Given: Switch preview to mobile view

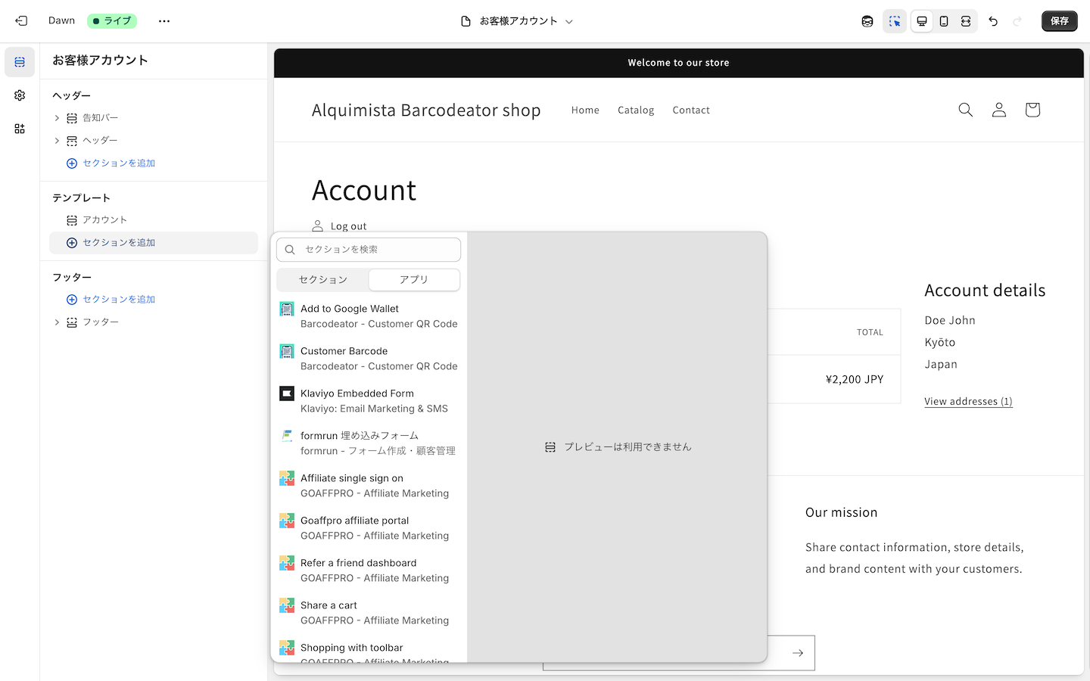Looking at the screenshot, I should pyautogui.click(x=944, y=21).
